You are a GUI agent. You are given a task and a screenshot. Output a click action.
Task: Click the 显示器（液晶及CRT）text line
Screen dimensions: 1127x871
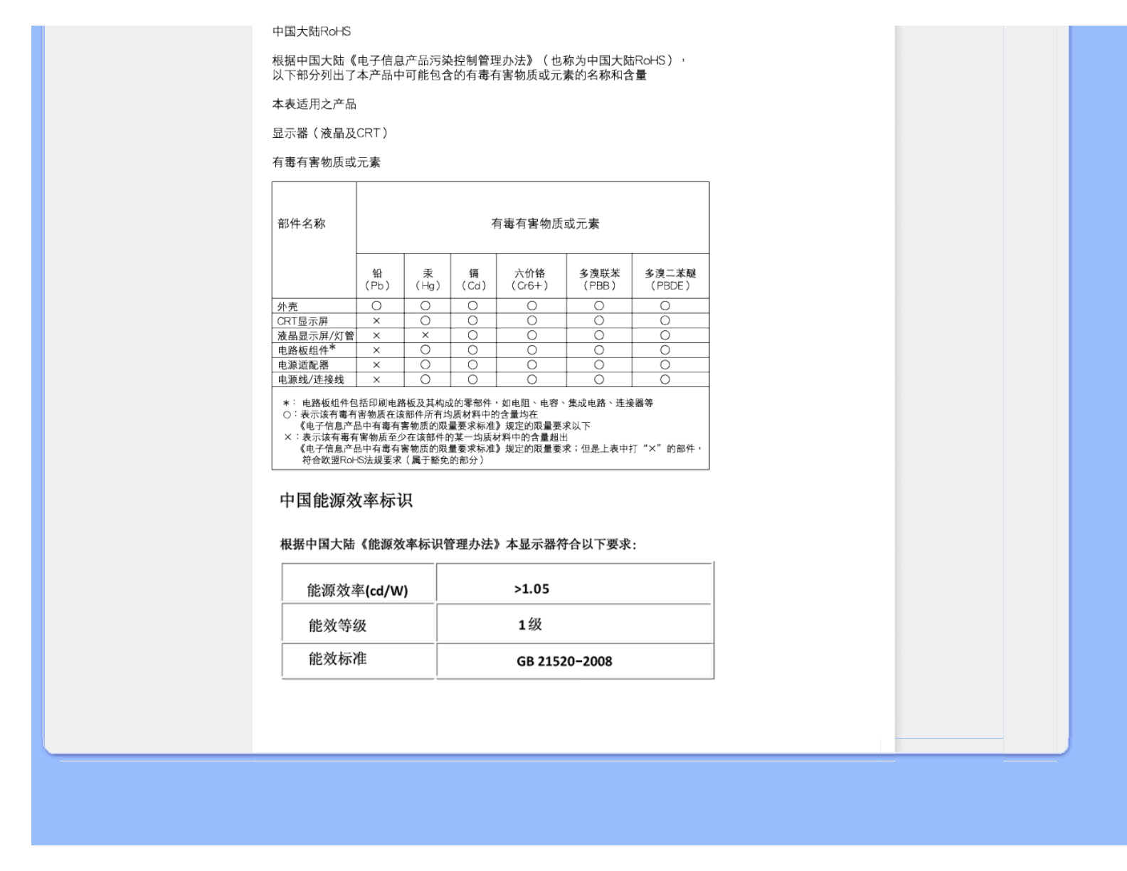click(330, 134)
